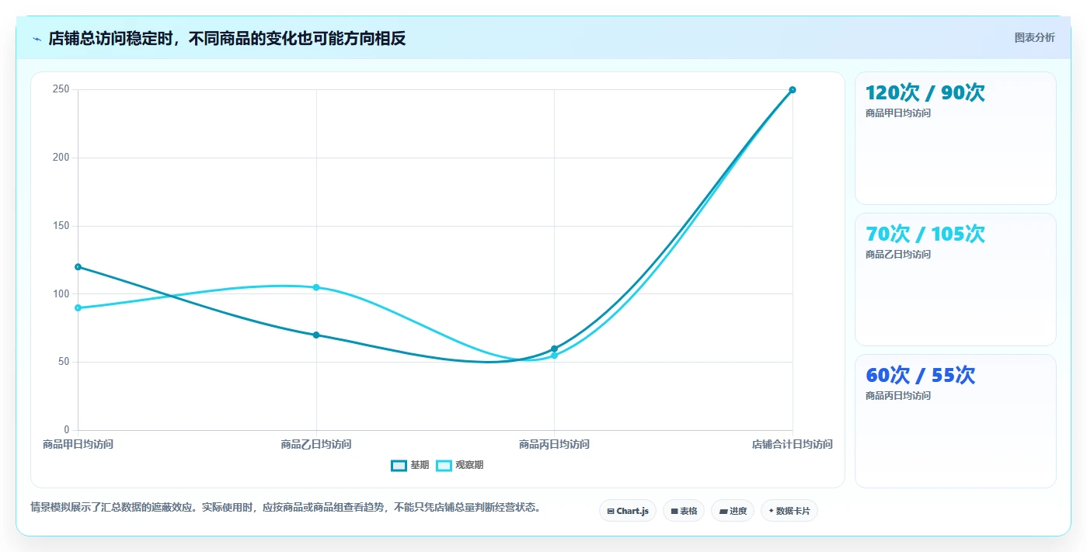1087x552 pixels.
Task: Toggle the 基期 legend item
Action: click(409, 465)
